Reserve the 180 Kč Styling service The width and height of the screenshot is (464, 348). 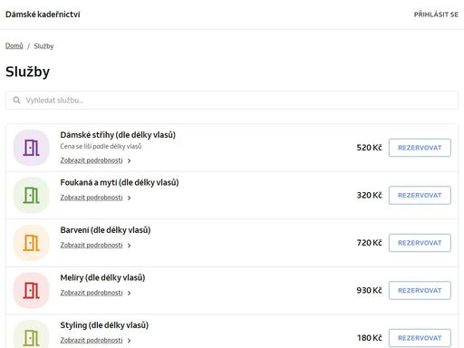click(420, 338)
